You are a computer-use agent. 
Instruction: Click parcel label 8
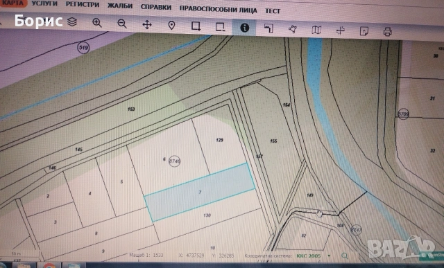coord(96,233)
